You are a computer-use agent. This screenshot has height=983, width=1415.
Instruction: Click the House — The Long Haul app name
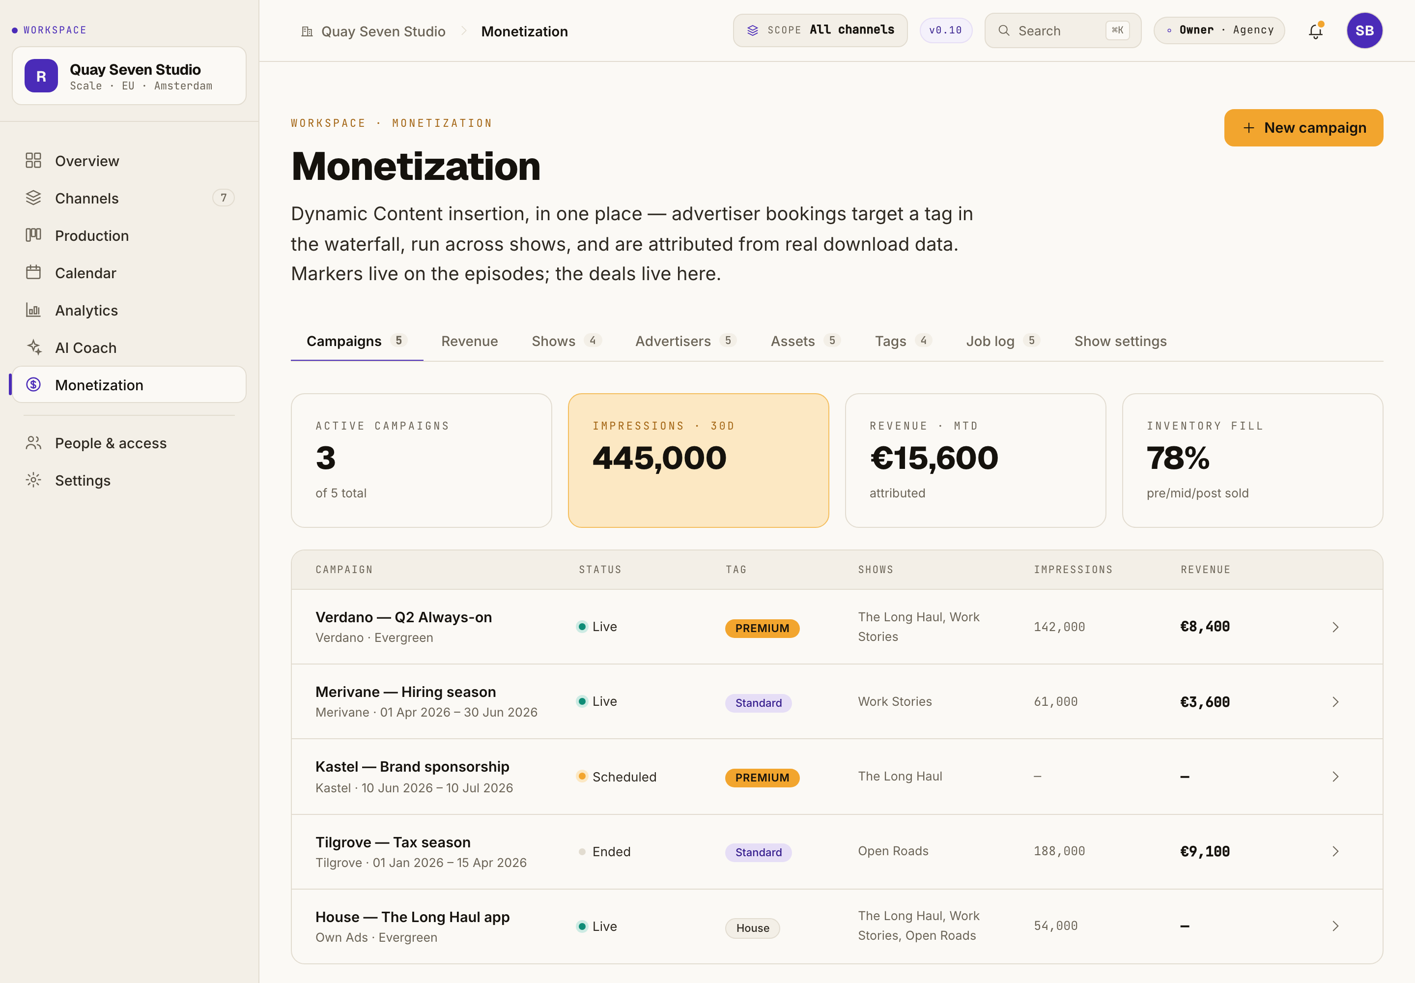point(413,917)
